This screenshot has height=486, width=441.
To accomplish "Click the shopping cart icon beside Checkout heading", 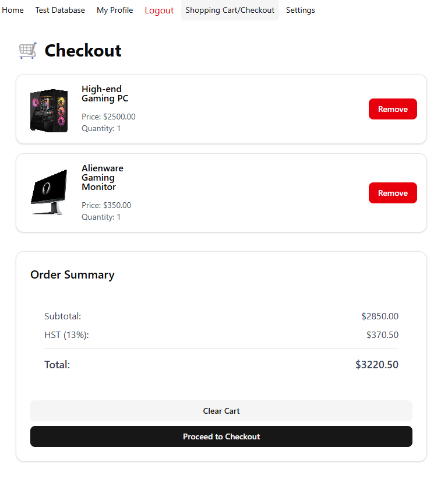I will (x=28, y=51).
